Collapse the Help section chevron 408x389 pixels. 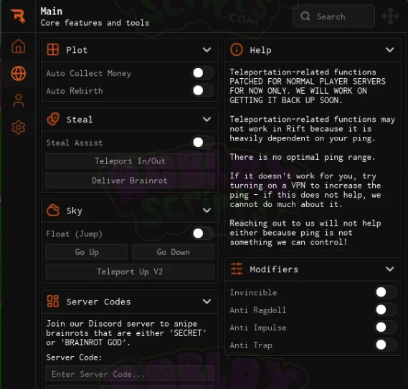click(x=390, y=49)
